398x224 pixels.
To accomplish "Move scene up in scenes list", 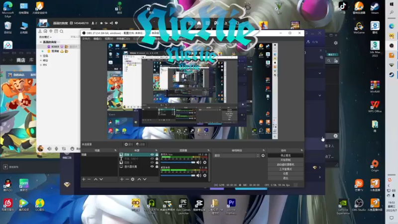I will click(96, 179).
